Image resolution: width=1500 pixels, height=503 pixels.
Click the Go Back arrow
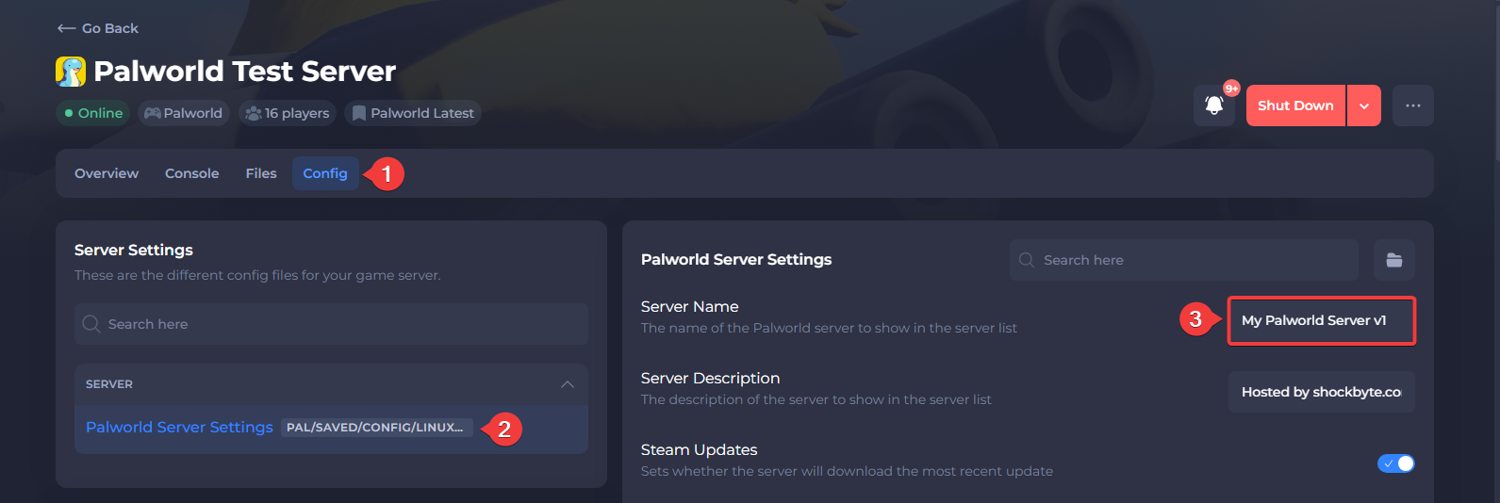66,28
